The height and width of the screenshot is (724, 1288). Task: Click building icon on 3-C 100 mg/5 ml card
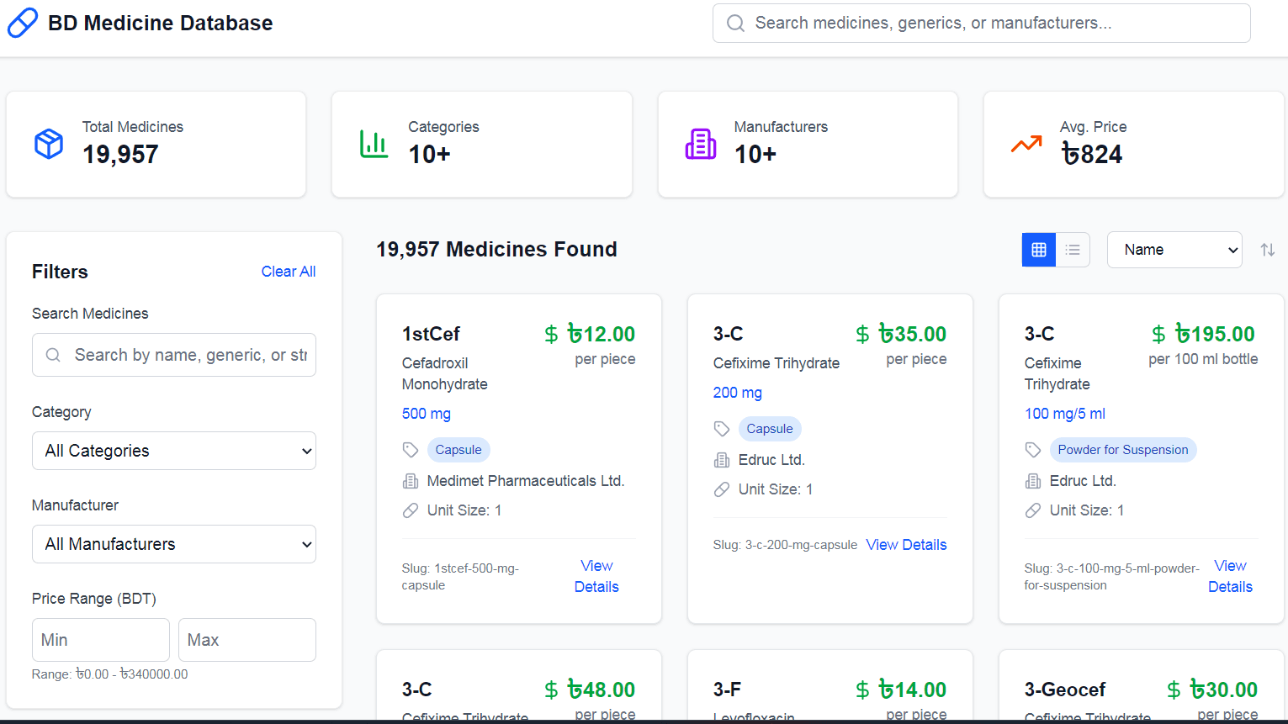[x=1033, y=481]
